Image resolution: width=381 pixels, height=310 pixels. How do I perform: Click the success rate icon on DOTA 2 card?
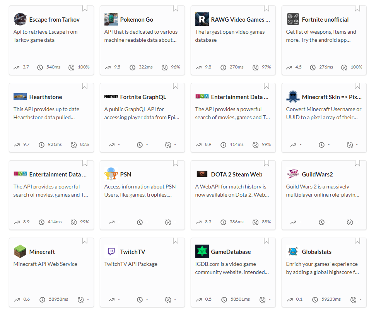pos(255,222)
